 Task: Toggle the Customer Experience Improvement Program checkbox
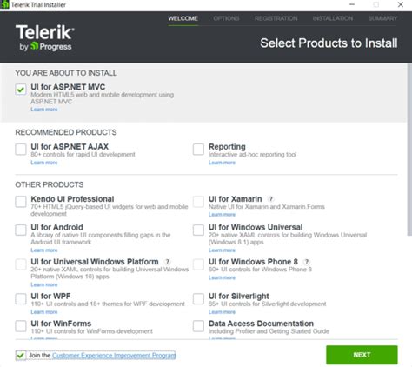(x=21, y=355)
